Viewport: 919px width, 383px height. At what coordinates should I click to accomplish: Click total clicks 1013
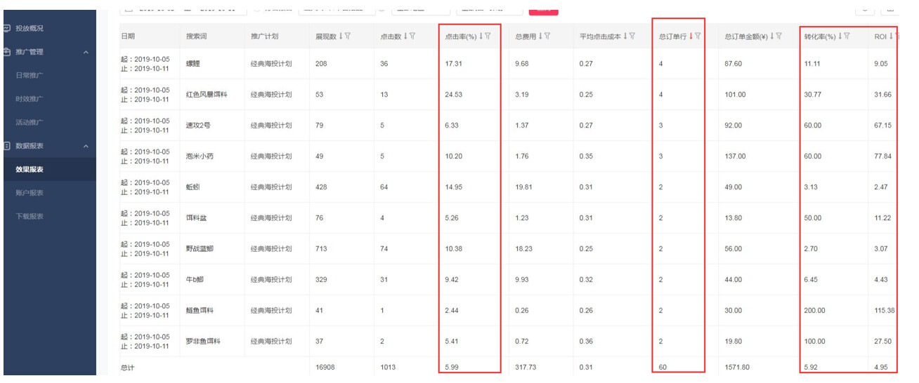[389, 368]
